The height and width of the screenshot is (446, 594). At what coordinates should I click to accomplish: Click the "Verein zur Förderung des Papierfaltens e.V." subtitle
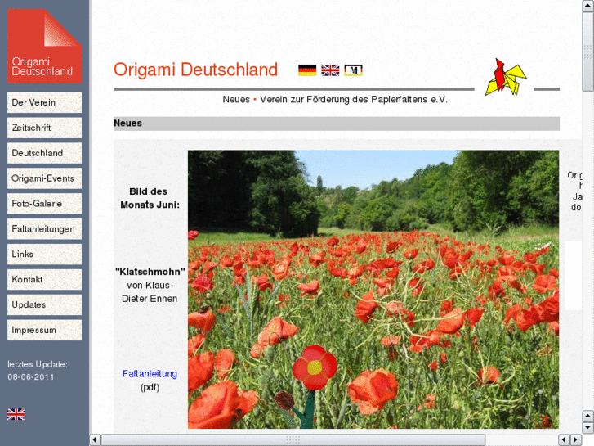pos(354,100)
